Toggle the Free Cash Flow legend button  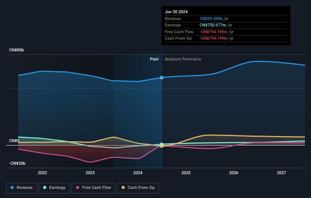[x=94, y=188]
